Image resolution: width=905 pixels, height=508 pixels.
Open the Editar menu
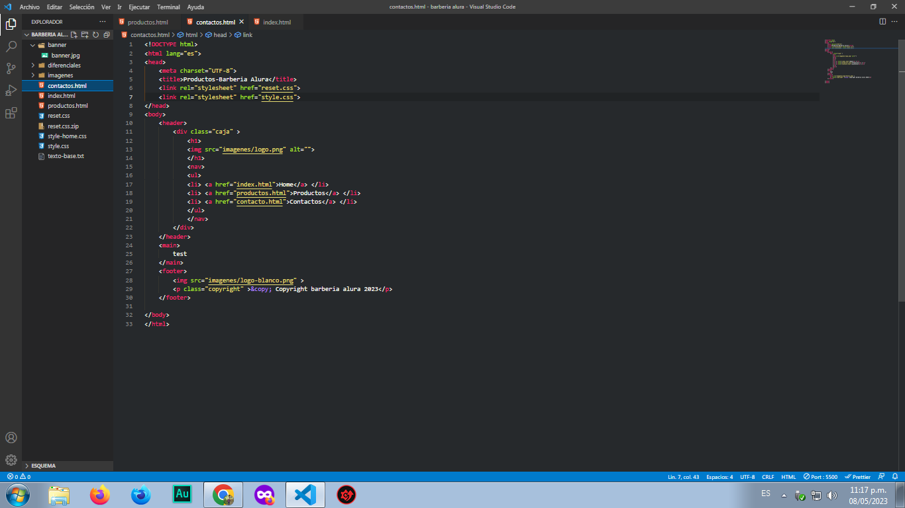[54, 7]
